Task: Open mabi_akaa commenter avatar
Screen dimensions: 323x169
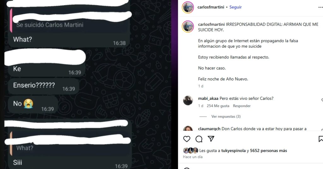Action: coord(188,100)
